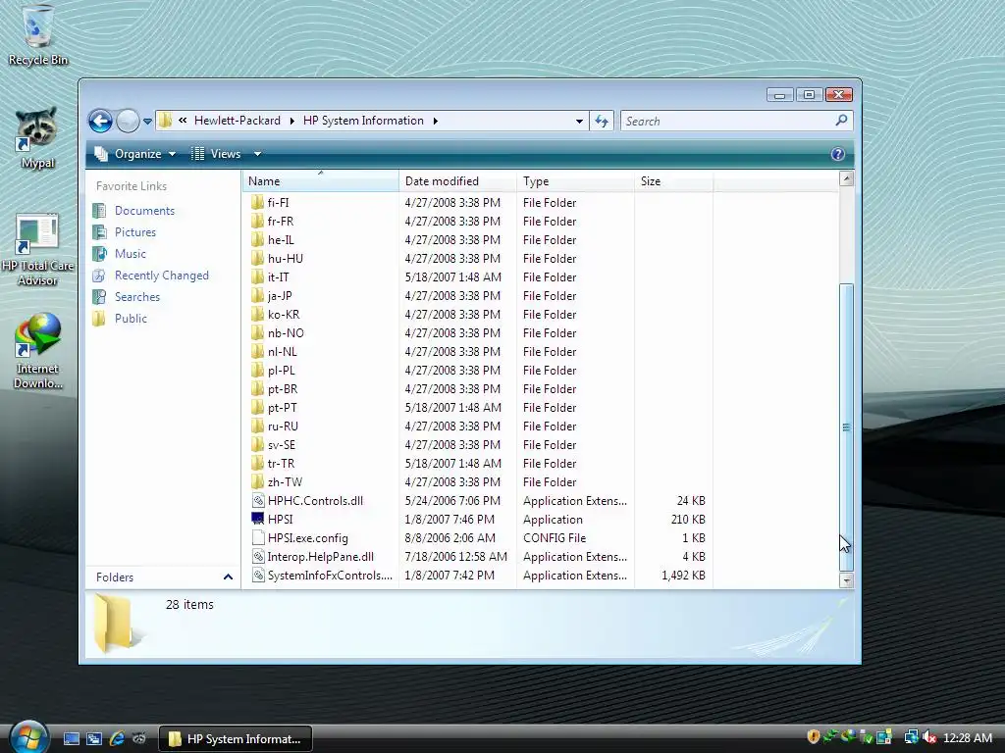This screenshot has height=753, width=1005.
Task: Select the Interop.HelpPane.dll file icon
Action: [258, 557]
